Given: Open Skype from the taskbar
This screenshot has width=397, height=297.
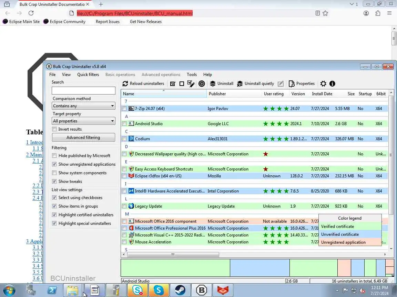Looking at the screenshot, I should click(159, 290).
